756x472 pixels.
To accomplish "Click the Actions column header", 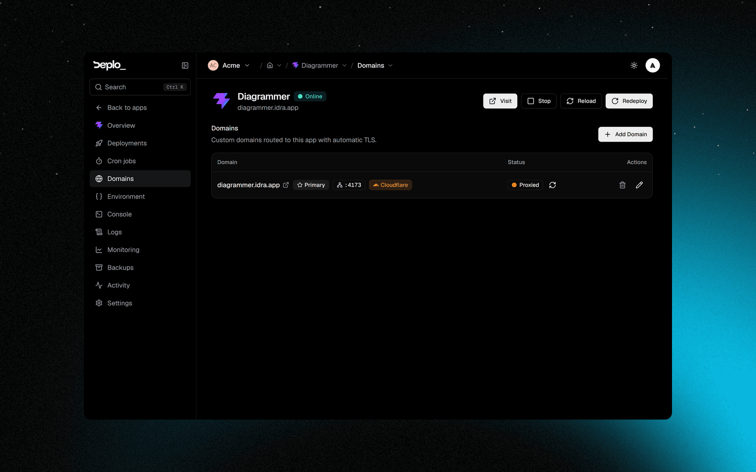I will [x=637, y=162].
